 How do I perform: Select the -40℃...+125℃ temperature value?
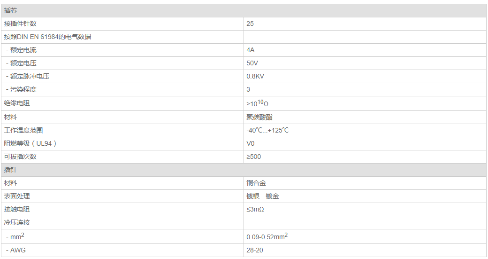click(x=267, y=130)
